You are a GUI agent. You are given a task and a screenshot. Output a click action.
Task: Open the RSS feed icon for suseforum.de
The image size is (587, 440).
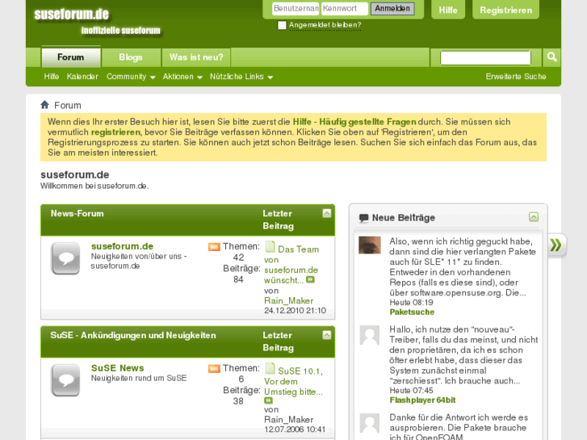[x=214, y=247]
